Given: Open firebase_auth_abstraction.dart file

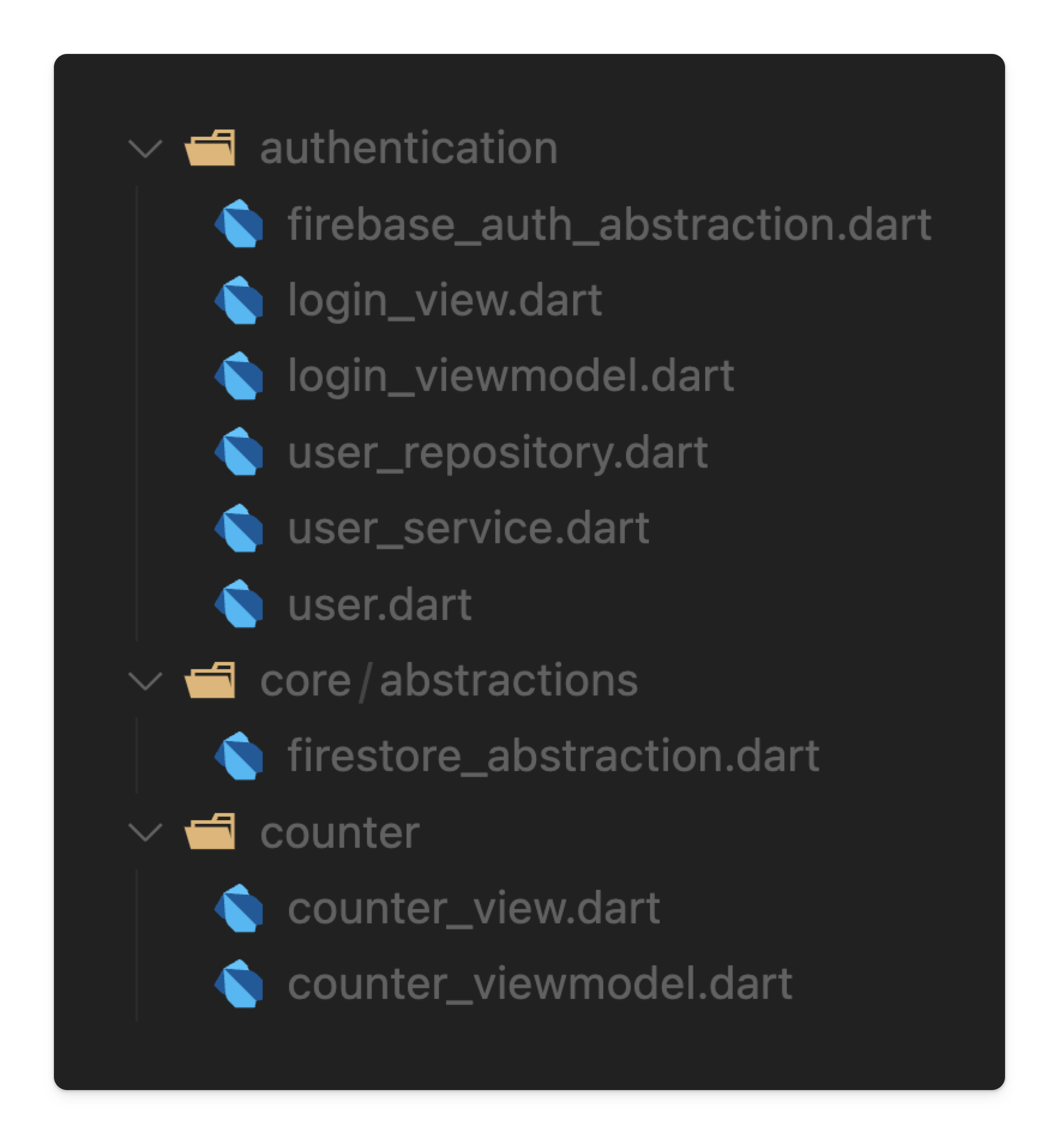Looking at the screenshot, I should pyautogui.click(x=609, y=224).
